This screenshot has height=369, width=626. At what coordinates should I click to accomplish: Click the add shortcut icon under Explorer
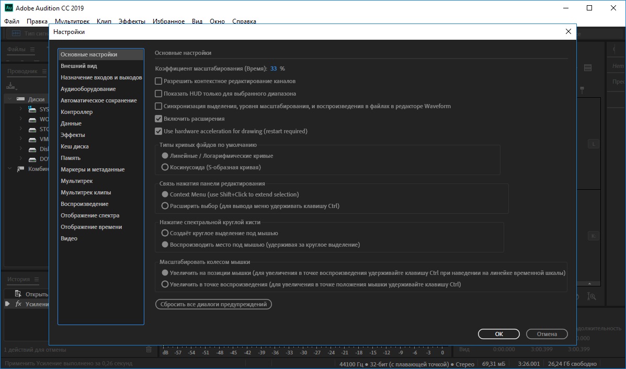(12, 86)
